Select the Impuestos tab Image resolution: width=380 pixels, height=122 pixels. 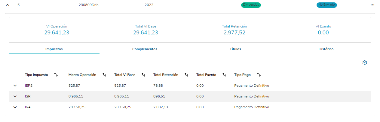coord(54,49)
